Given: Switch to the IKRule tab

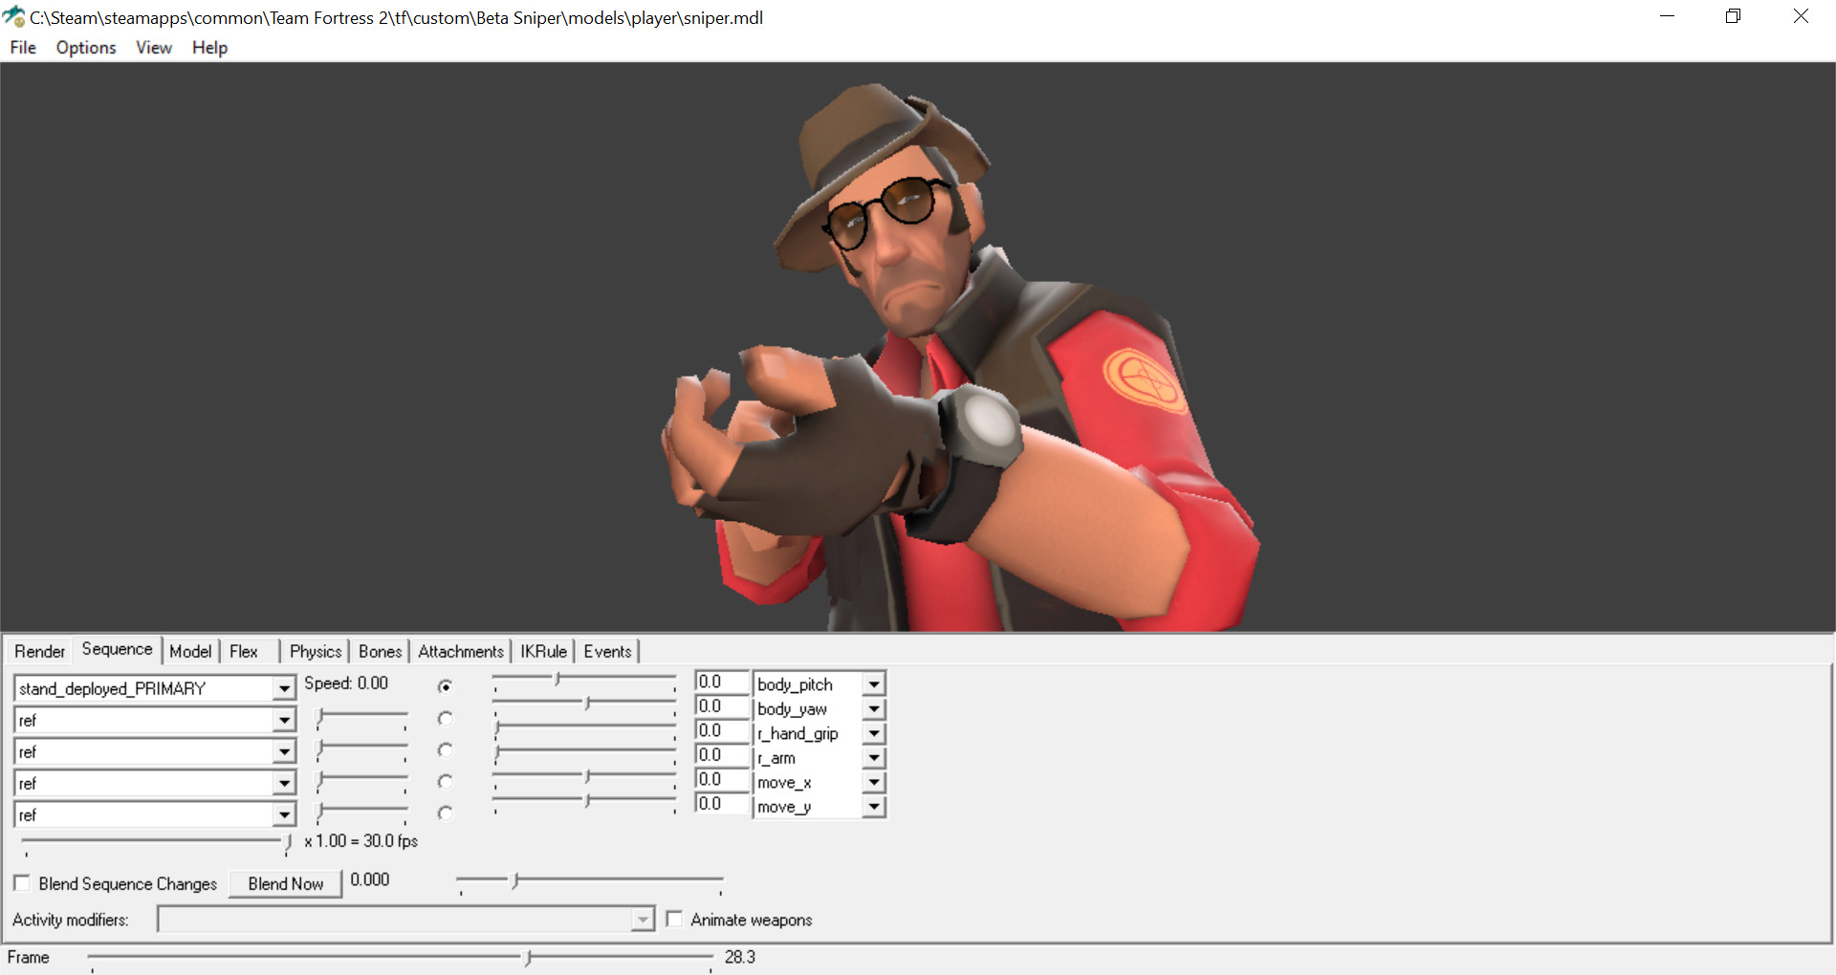Looking at the screenshot, I should click(x=542, y=651).
